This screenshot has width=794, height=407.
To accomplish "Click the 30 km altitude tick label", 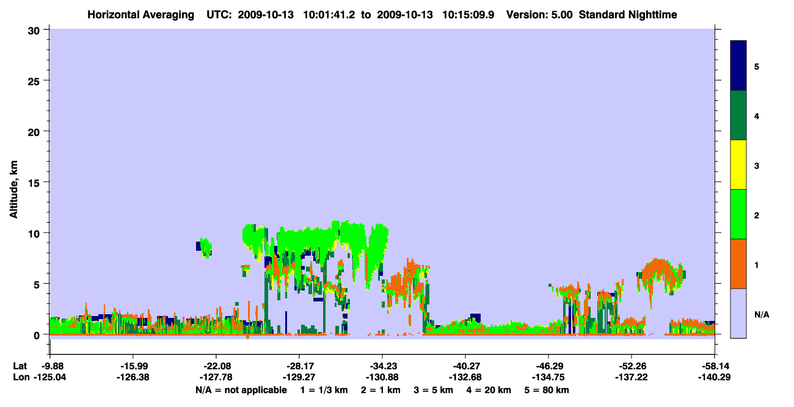I will click(35, 29).
